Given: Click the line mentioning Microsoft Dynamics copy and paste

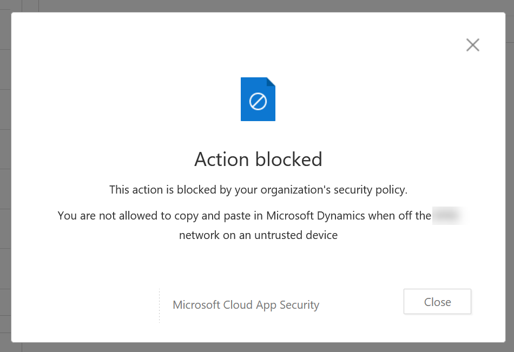Looking at the screenshot, I should (x=244, y=216).
